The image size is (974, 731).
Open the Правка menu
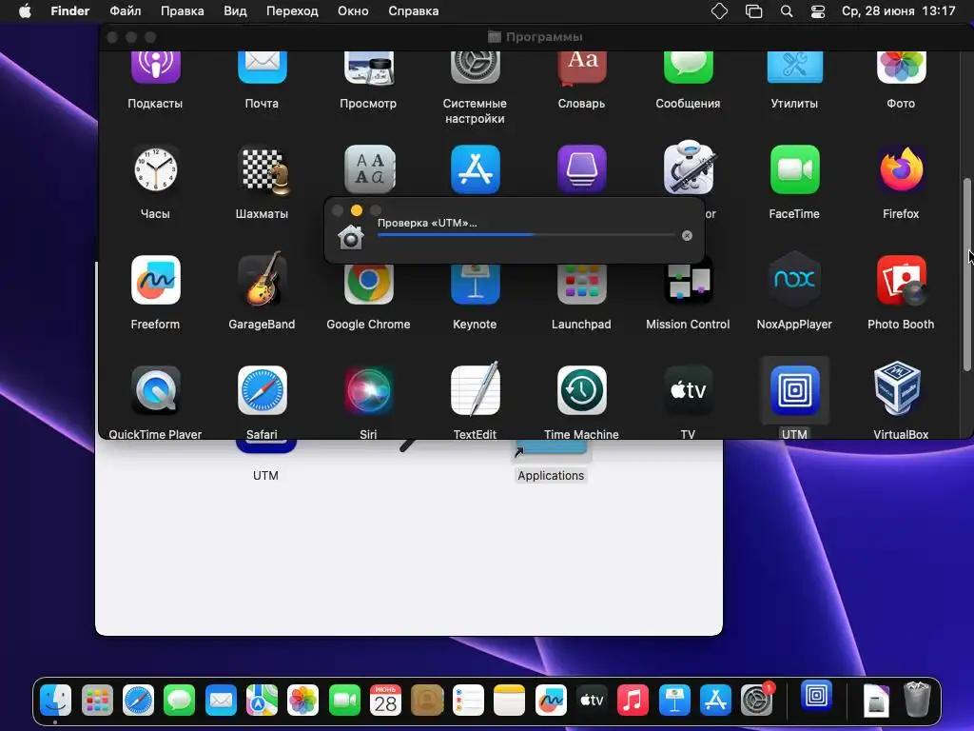pos(183,11)
